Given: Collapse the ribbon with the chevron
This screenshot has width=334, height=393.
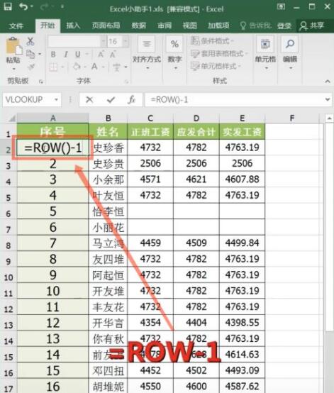Looking at the screenshot, I should point(328,81).
